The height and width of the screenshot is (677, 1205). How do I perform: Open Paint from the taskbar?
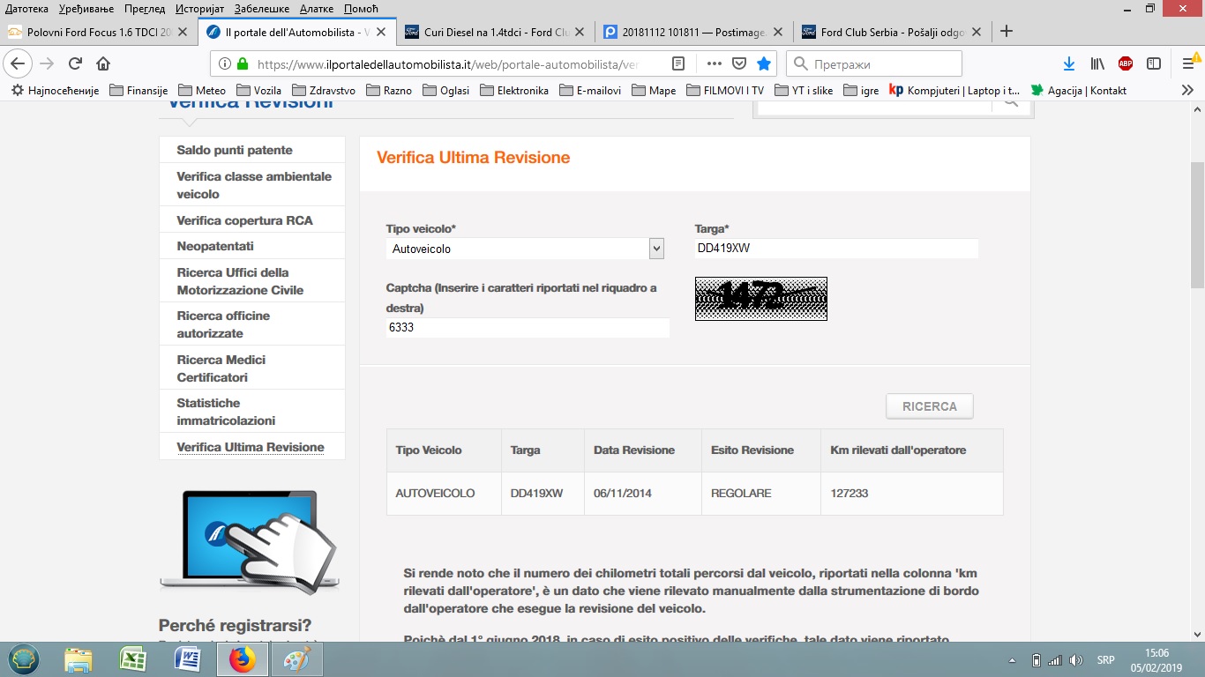(x=296, y=659)
